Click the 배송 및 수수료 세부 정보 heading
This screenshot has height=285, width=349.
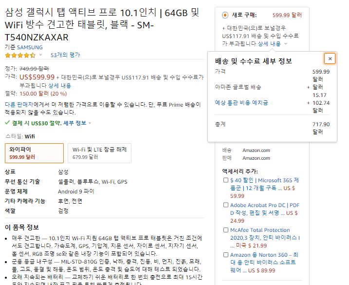[254, 61]
